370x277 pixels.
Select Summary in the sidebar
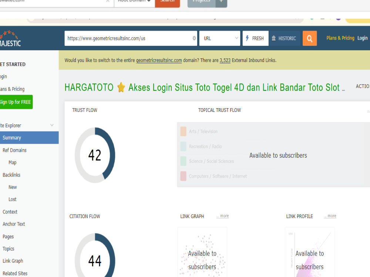[x=29, y=137]
